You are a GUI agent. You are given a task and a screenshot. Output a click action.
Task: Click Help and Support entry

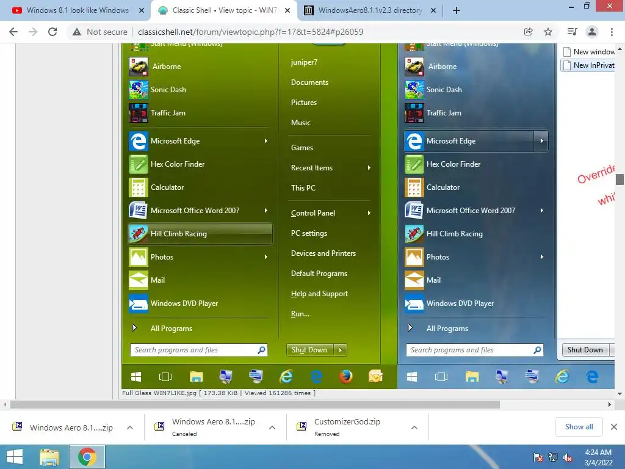point(319,294)
